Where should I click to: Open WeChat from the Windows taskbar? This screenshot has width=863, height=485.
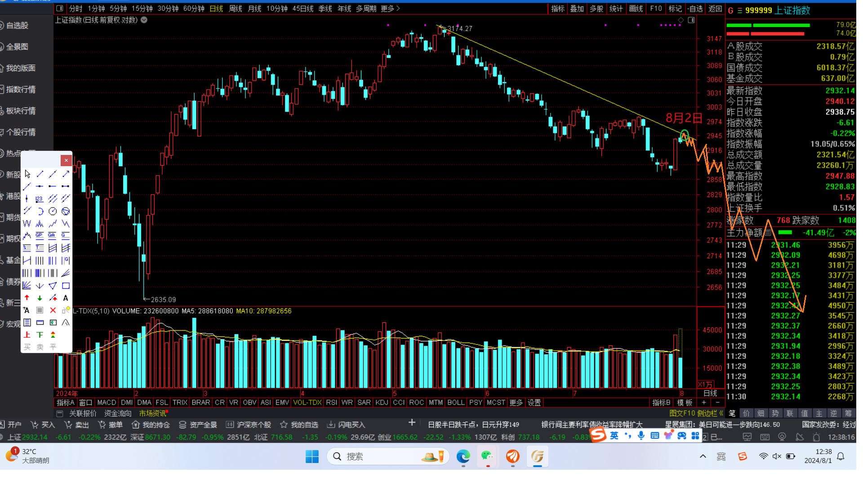click(x=487, y=456)
